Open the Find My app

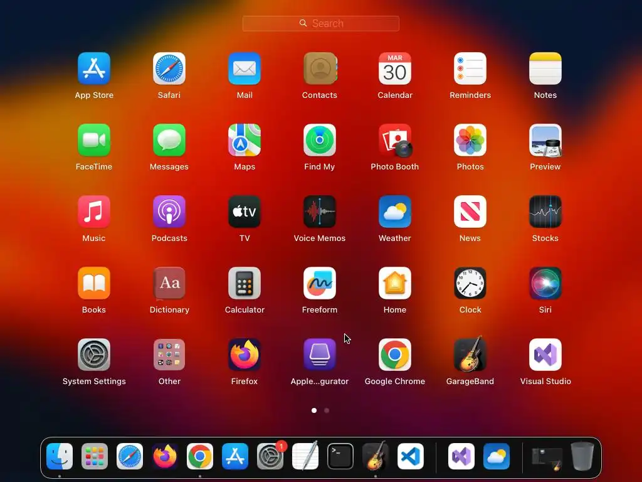pyautogui.click(x=320, y=140)
